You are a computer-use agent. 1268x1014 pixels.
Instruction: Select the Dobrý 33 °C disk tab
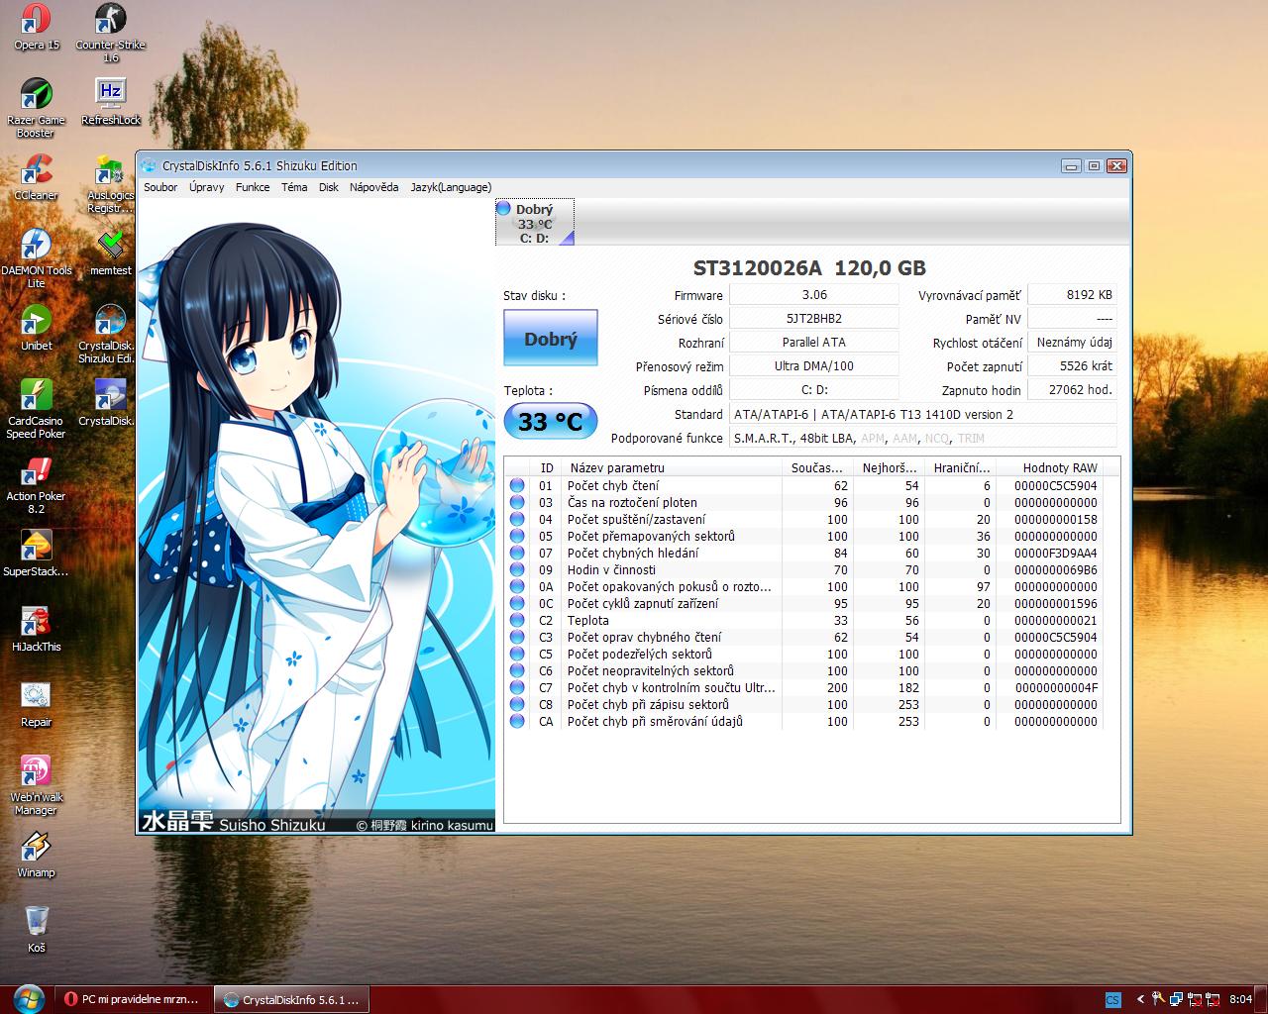coord(535,223)
